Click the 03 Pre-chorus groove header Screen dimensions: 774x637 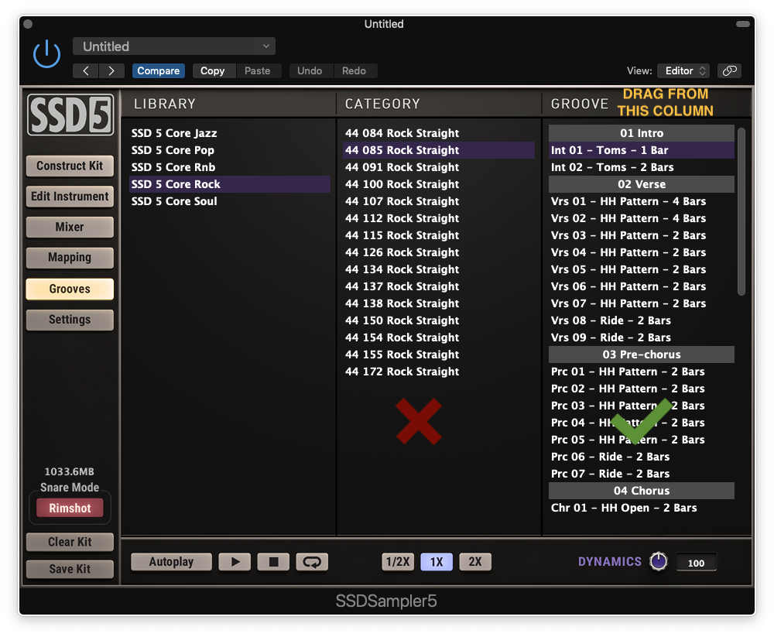click(642, 354)
